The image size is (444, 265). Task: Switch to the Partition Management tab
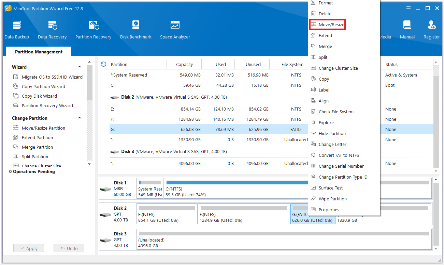pos(39,52)
